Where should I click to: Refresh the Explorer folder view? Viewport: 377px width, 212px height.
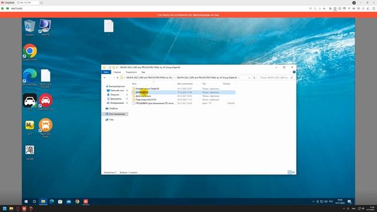[254, 78]
